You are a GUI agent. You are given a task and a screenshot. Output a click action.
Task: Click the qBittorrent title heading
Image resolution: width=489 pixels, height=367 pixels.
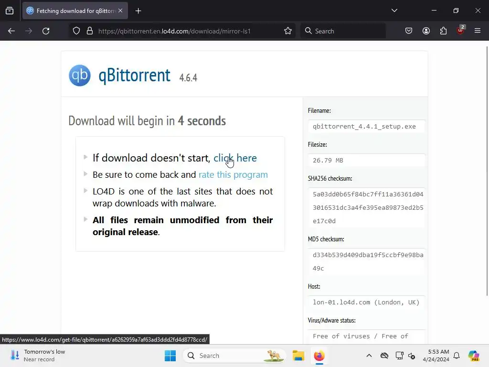pos(134,75)
